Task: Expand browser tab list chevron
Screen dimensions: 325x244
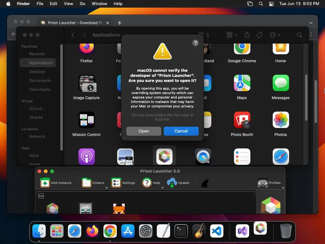Action: (311, 23)
